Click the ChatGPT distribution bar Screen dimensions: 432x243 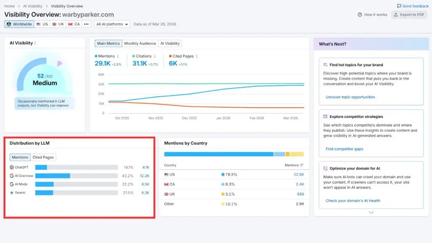click(76, 167)
